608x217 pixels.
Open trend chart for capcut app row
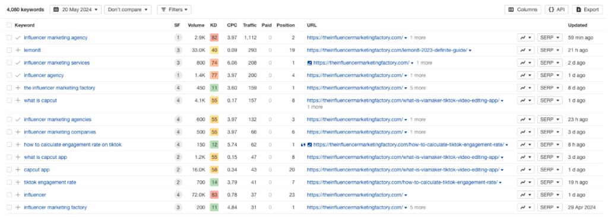coord(525,170)
